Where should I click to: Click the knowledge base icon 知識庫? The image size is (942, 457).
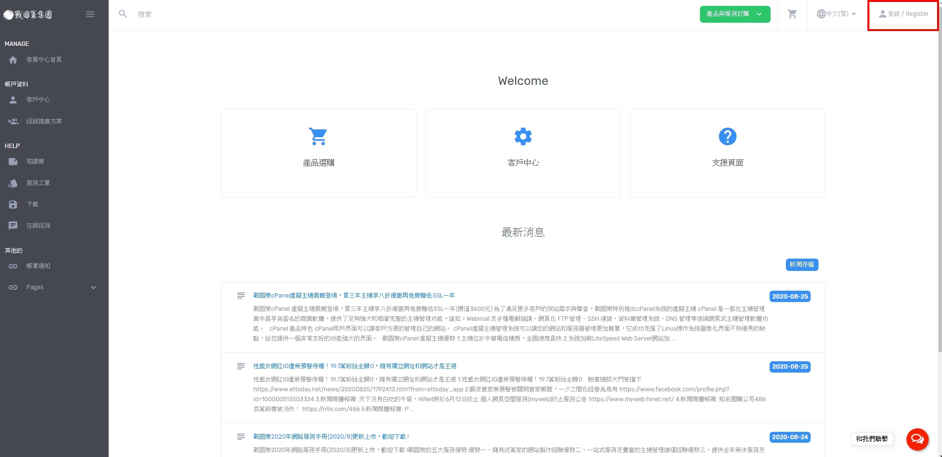point(13,161)
